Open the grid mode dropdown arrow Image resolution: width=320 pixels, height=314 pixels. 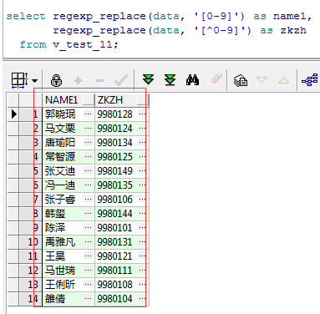(x=35, y=81)
